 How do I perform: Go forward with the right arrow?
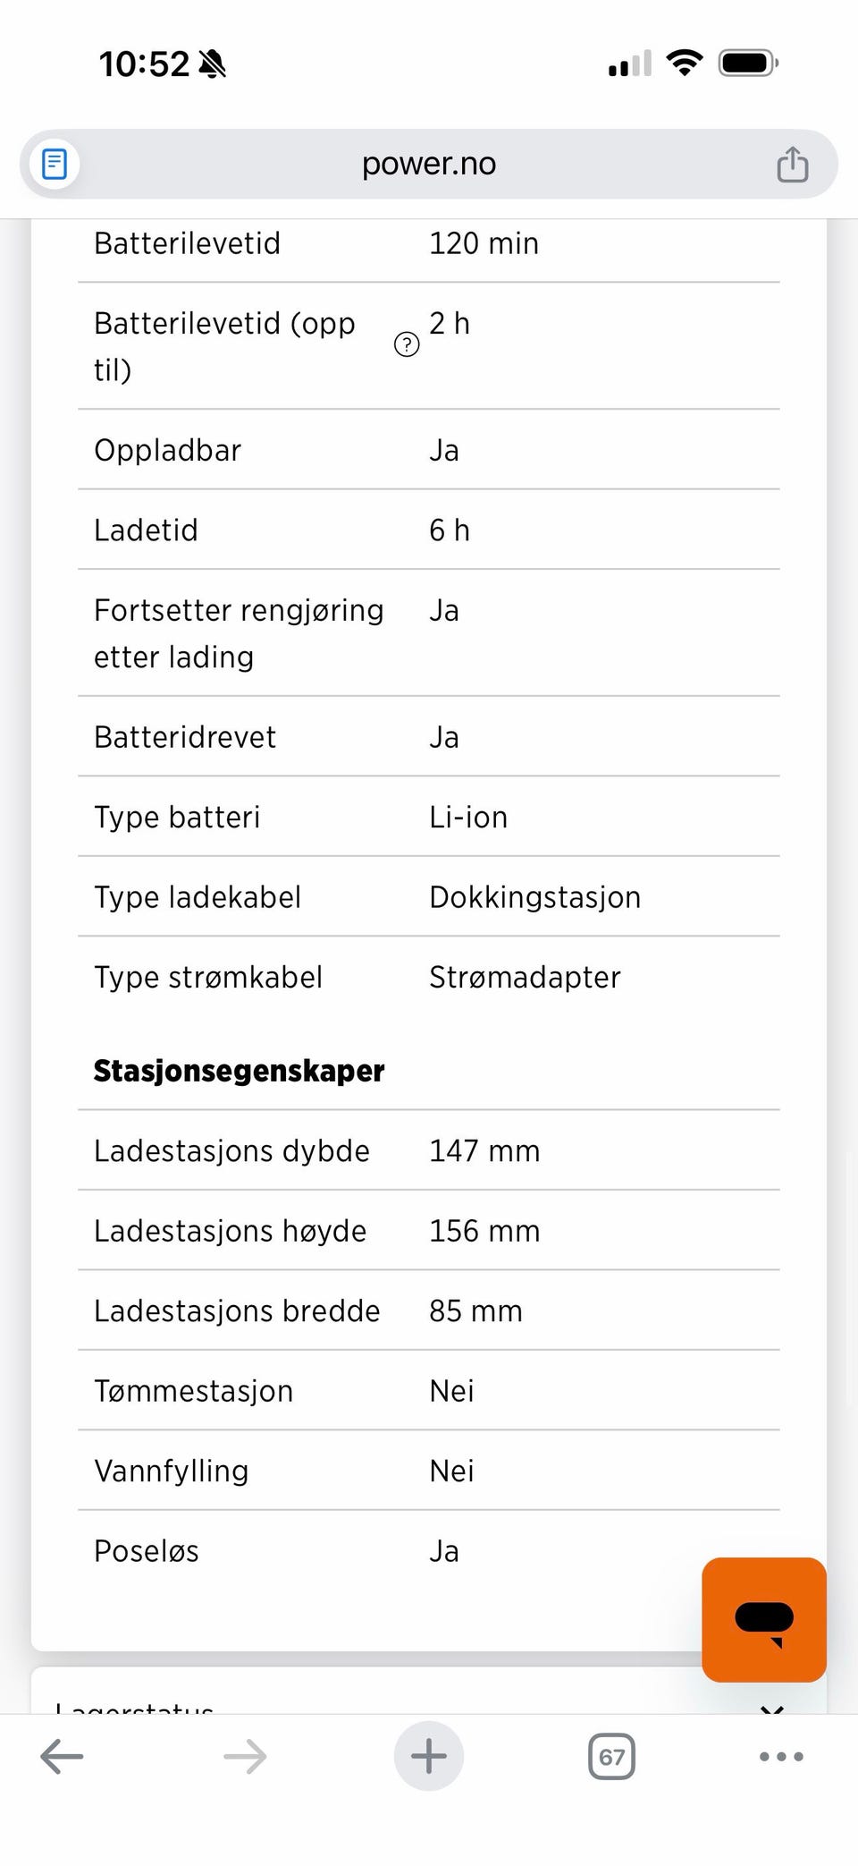pyautogui.click(x=245, y=1756)
